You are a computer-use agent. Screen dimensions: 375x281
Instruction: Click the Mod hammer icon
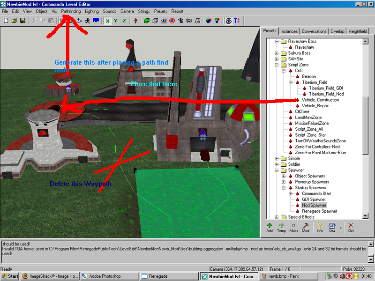tap(306, 227)
